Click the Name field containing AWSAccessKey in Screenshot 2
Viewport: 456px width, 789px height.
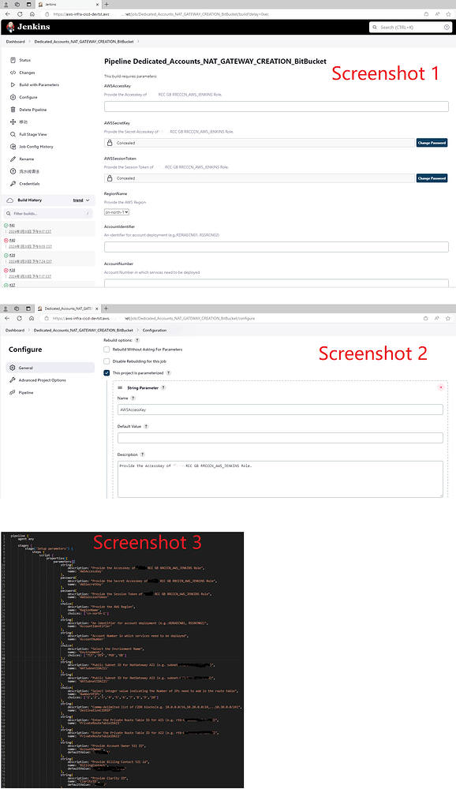tap(280, 409)
